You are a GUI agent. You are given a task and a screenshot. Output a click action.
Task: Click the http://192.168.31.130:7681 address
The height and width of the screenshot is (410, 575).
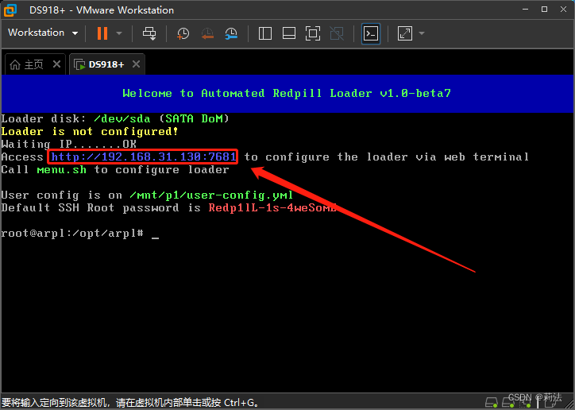pyautogui.click(x=144, y=157)
